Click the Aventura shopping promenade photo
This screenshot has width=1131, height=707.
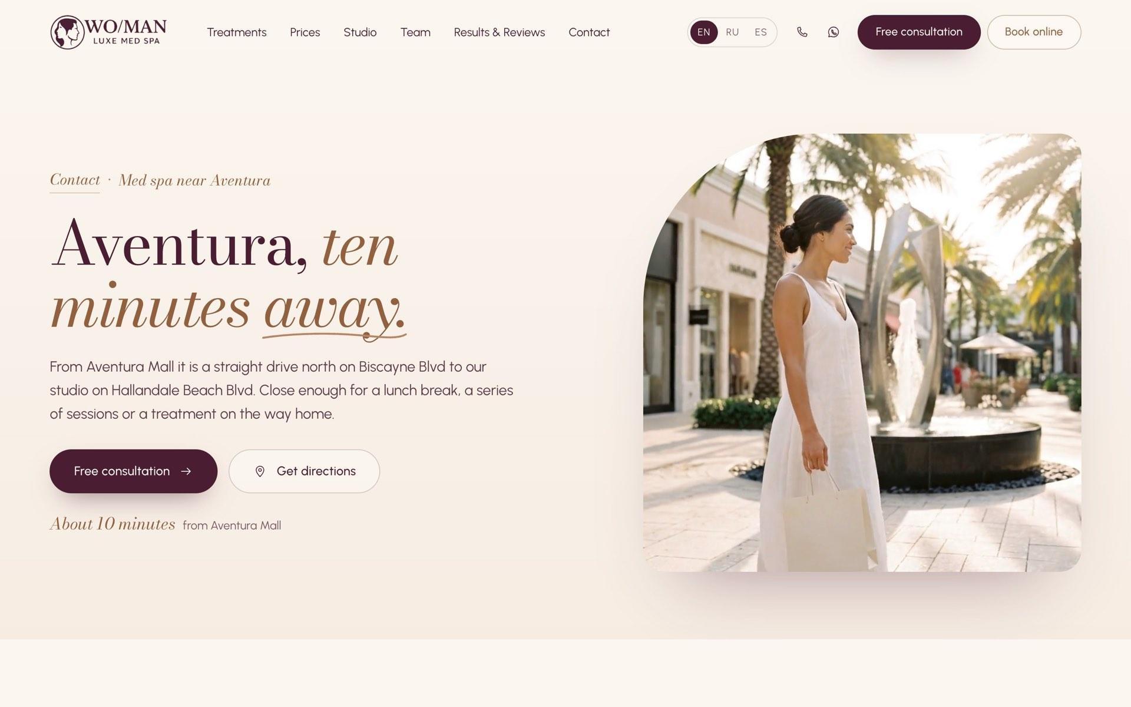(862, 352)
